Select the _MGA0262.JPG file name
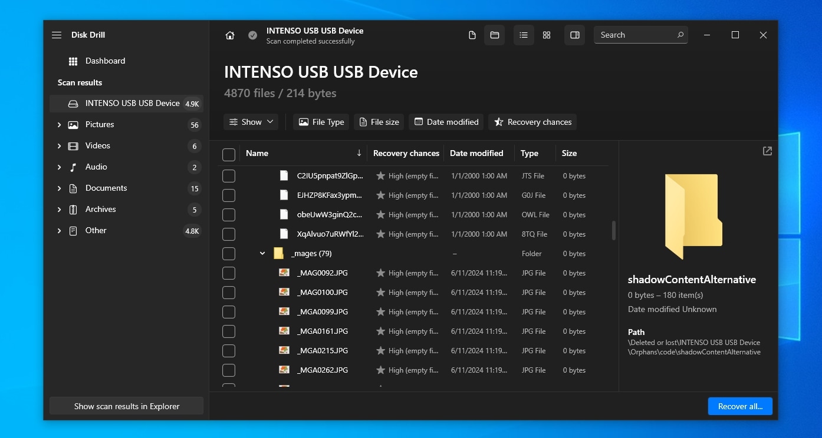The width and height of the screenshot is (822, 438). point(323,370)
